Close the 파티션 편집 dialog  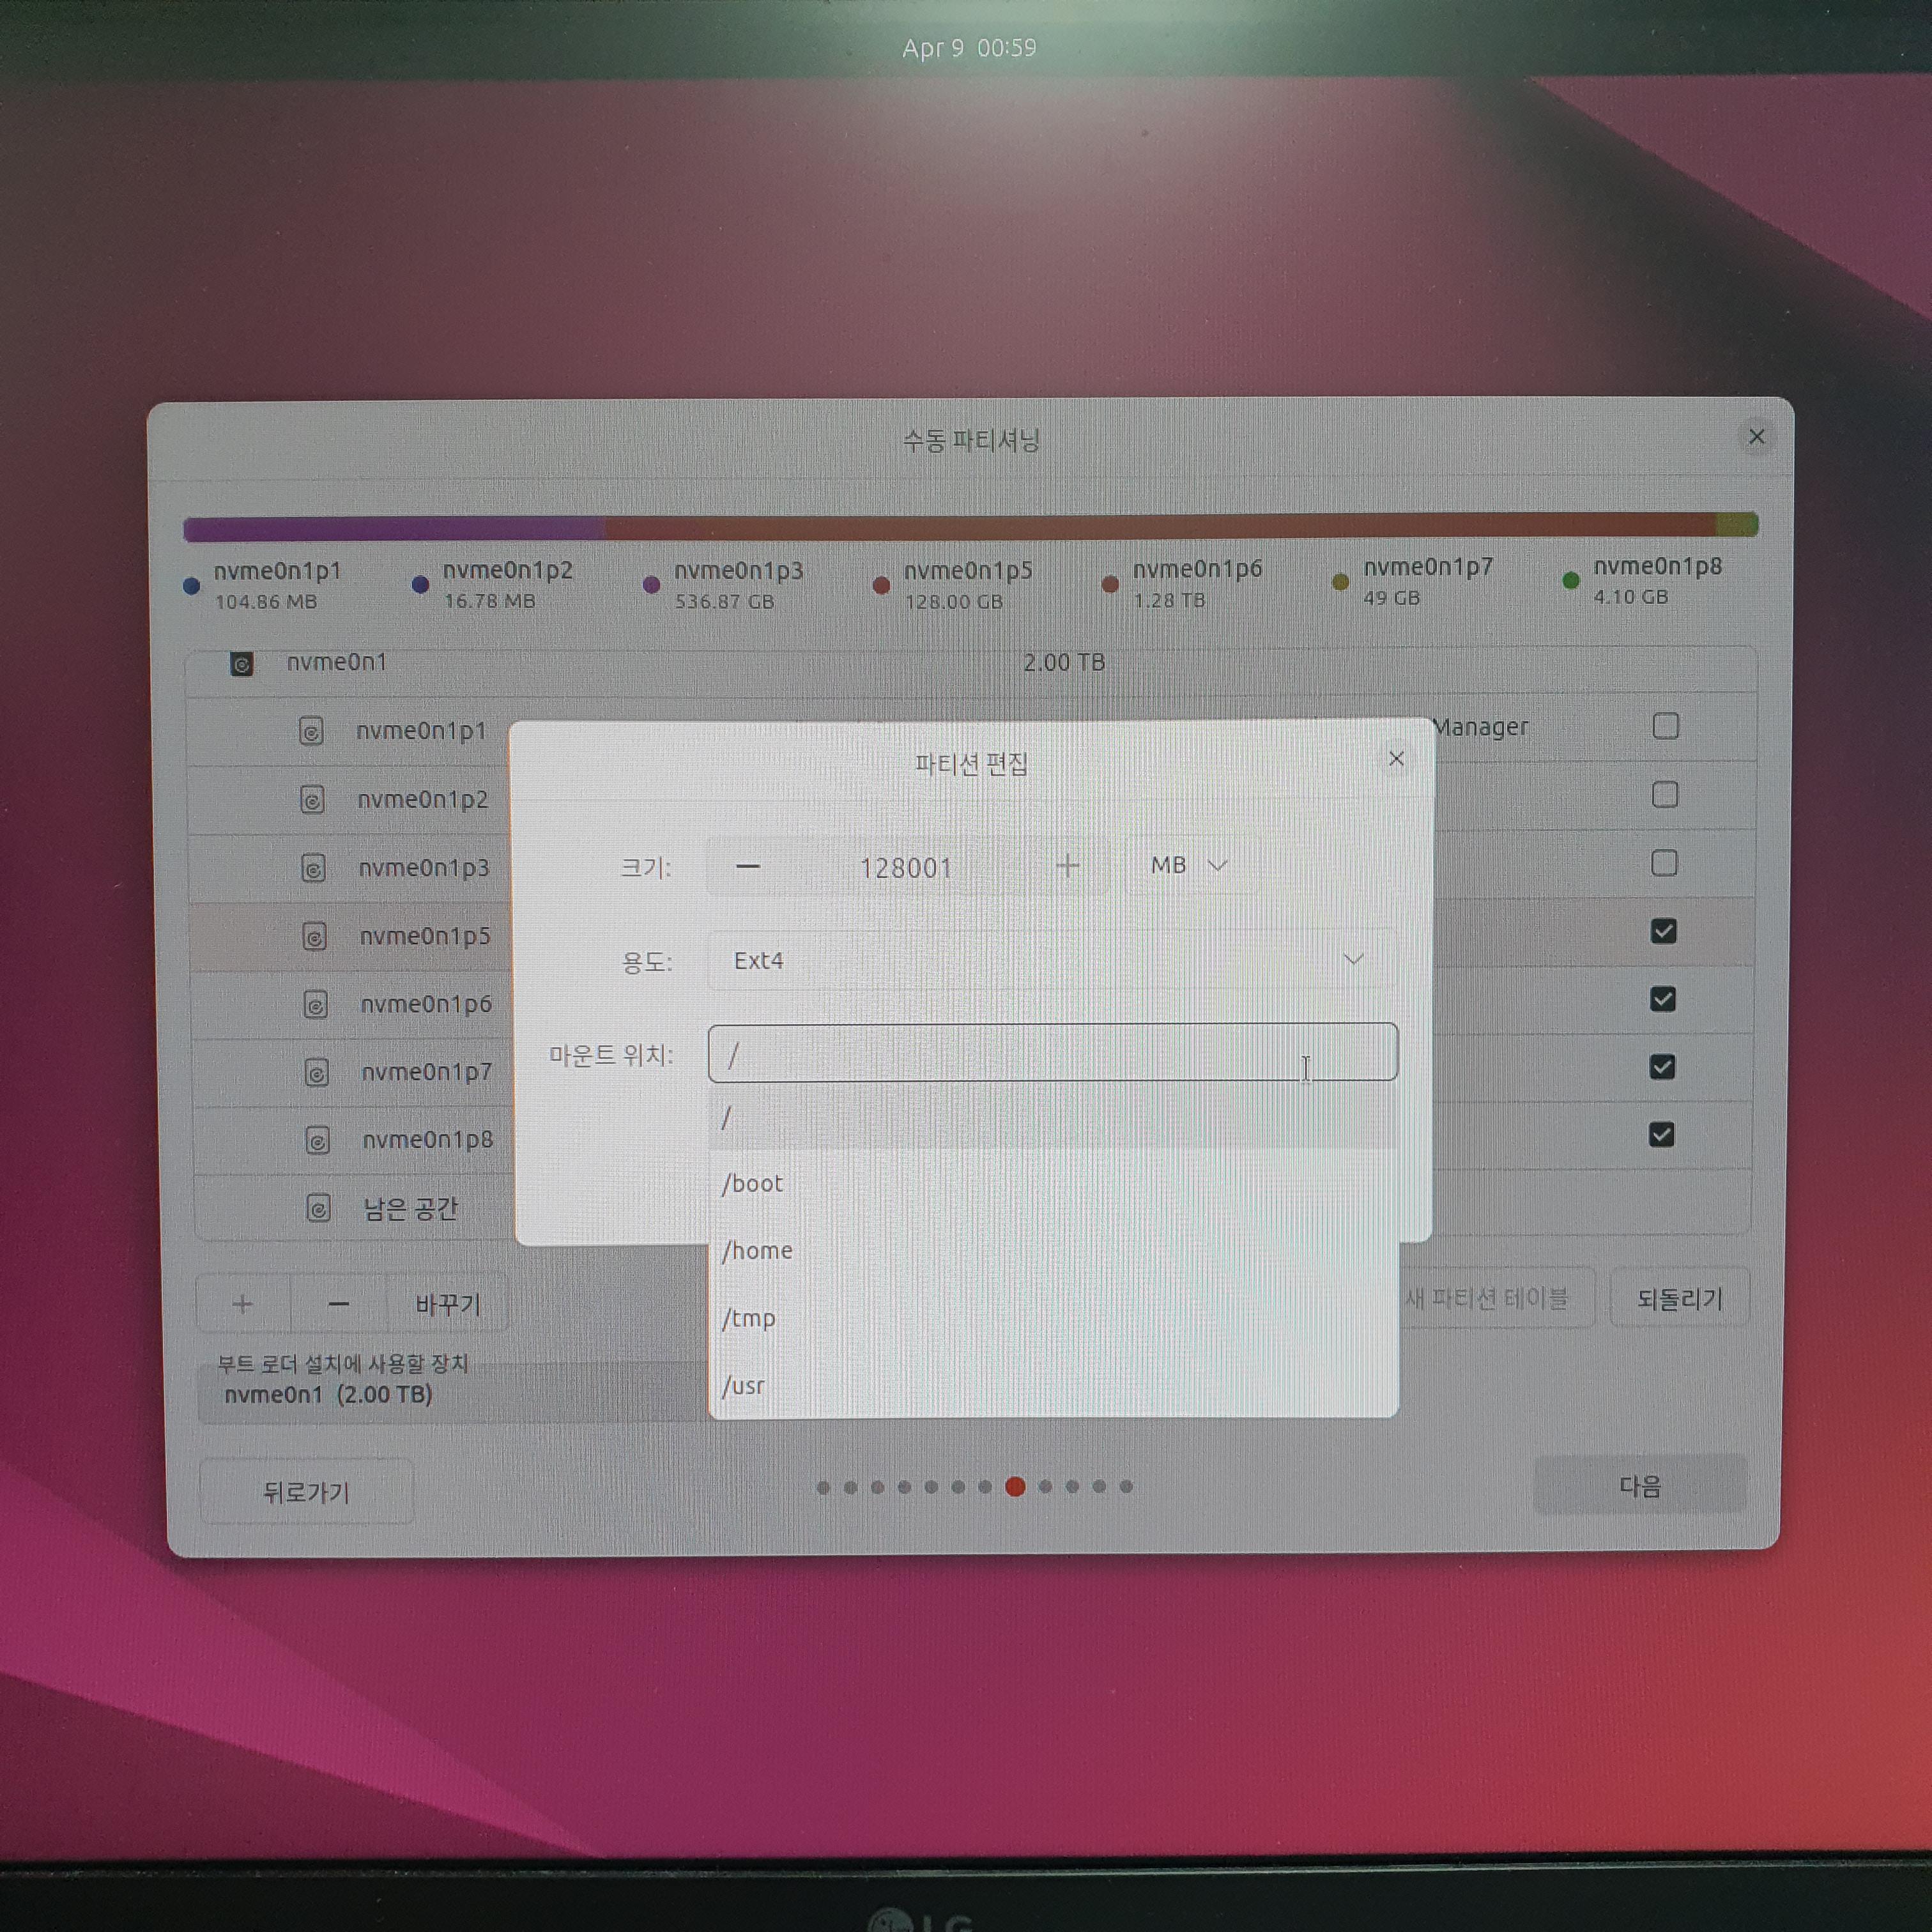1396,759
